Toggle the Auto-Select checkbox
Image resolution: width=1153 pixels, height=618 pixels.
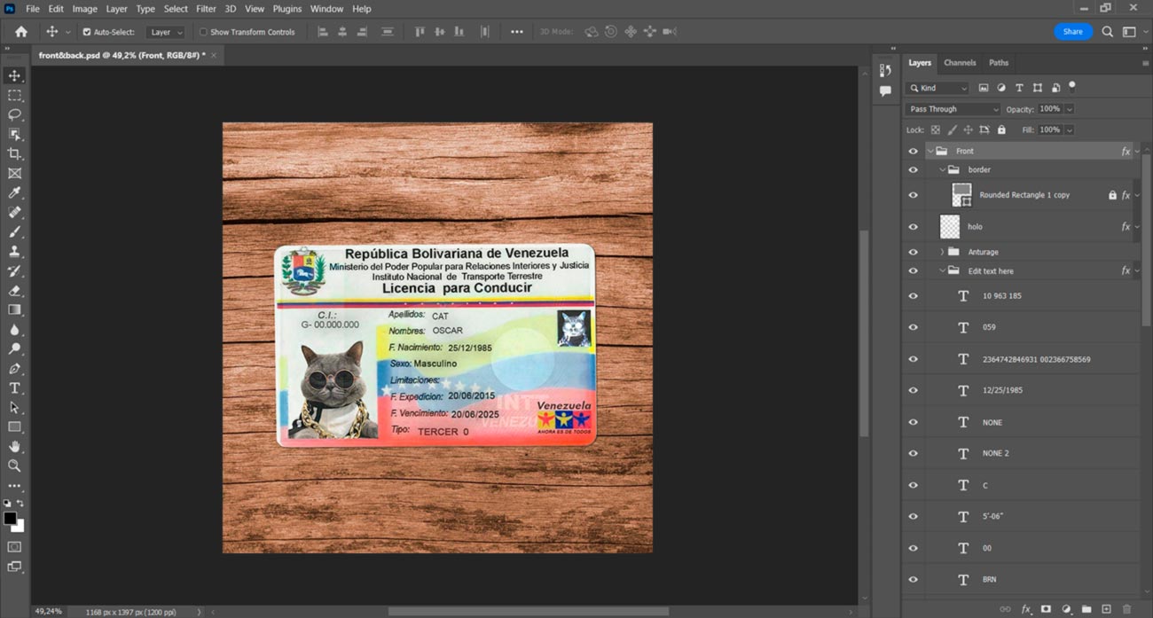pyautogui.click(x=87, y=32)
